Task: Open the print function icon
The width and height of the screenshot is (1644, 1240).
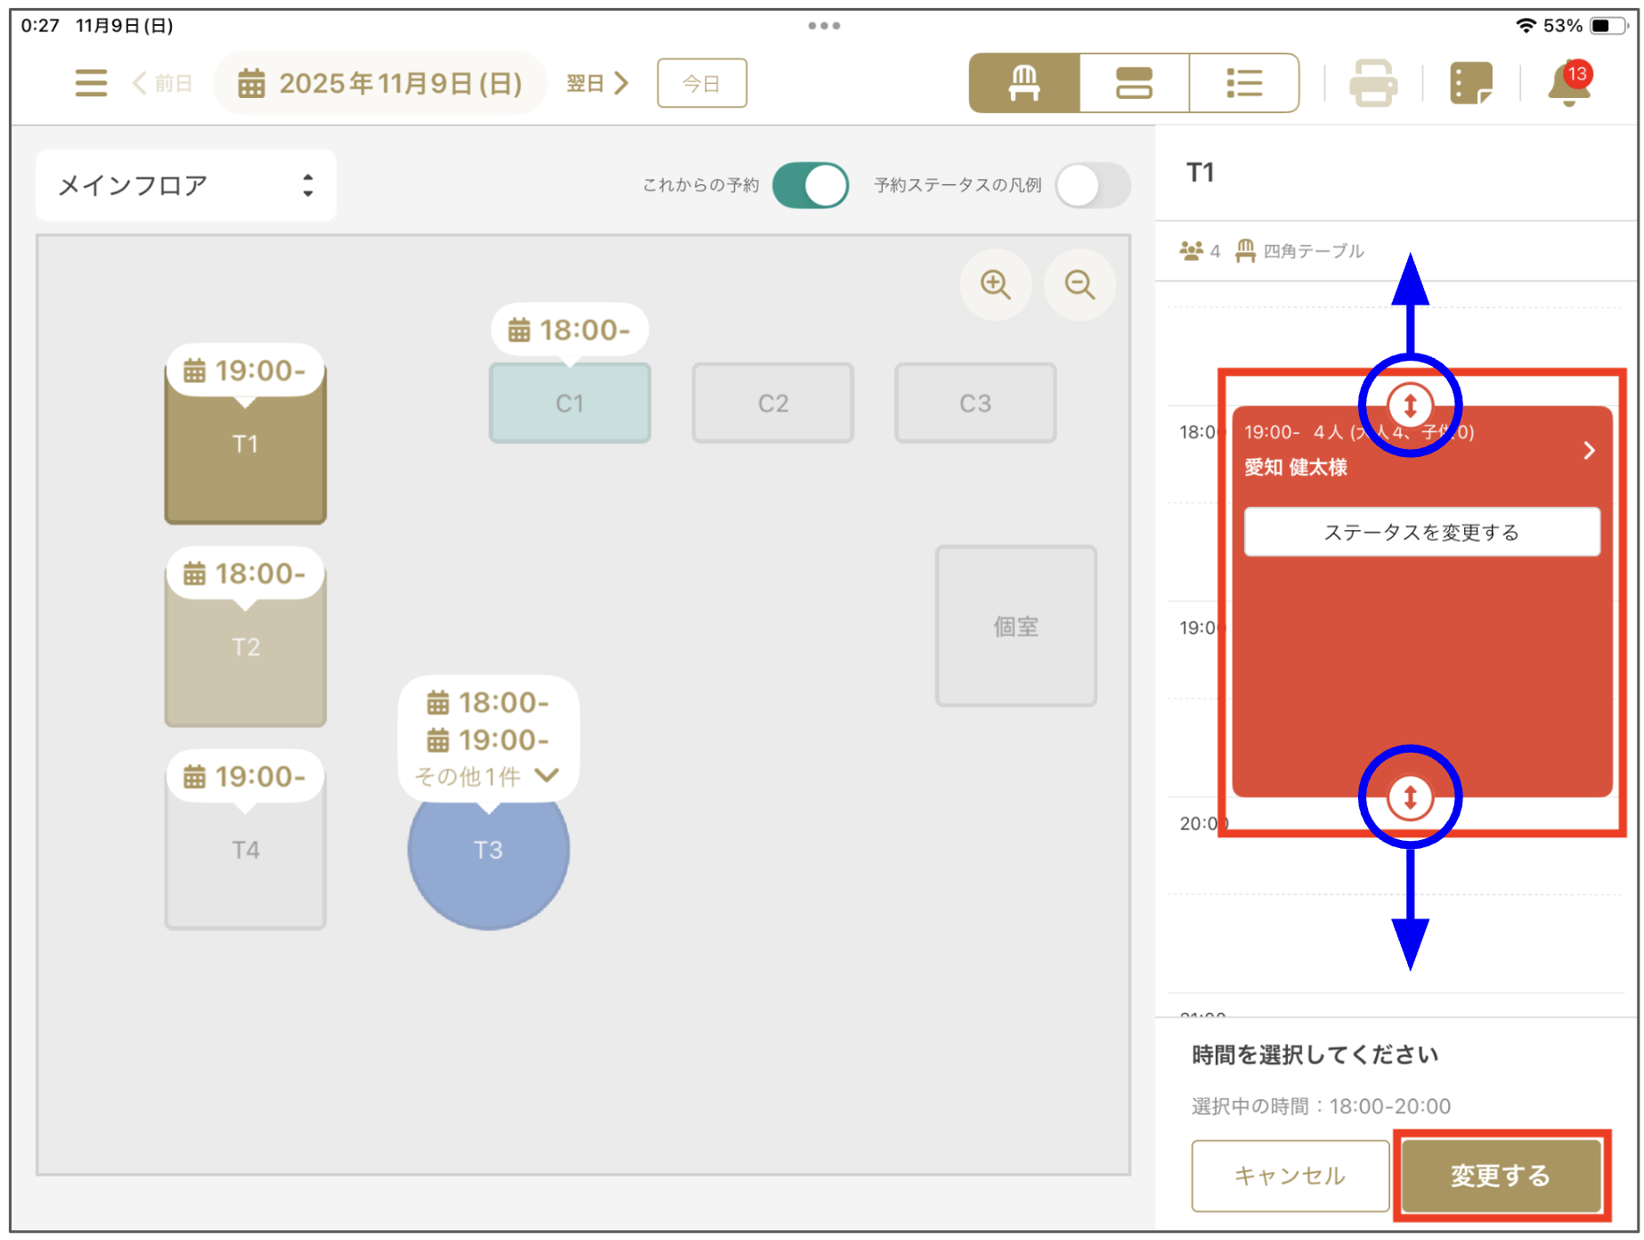Action: (1372, 83)
